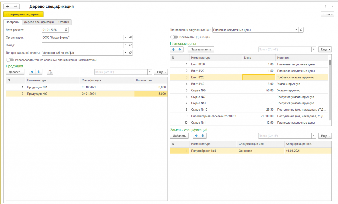Expand the Тип цен сдельной оплаты dropdown

pyautogui.click(x=126, y=53)
